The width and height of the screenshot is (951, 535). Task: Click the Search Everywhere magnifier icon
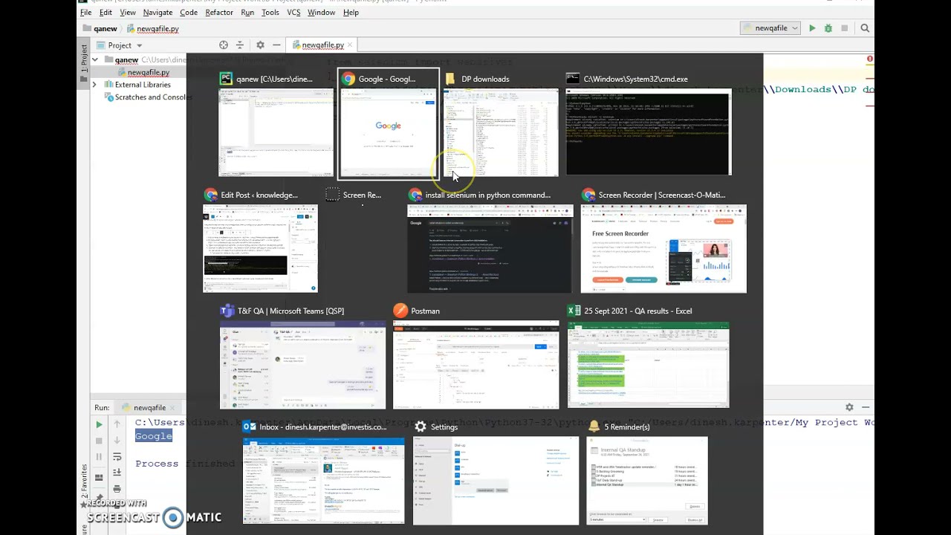click(865, 28)
